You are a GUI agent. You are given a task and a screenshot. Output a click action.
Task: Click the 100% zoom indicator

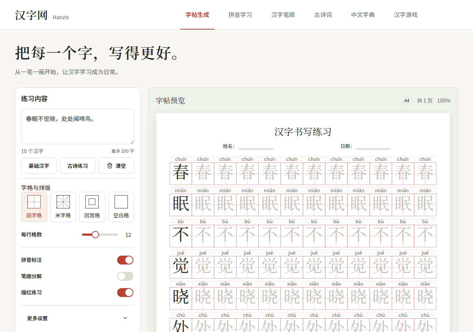click(x=444, y=101)
